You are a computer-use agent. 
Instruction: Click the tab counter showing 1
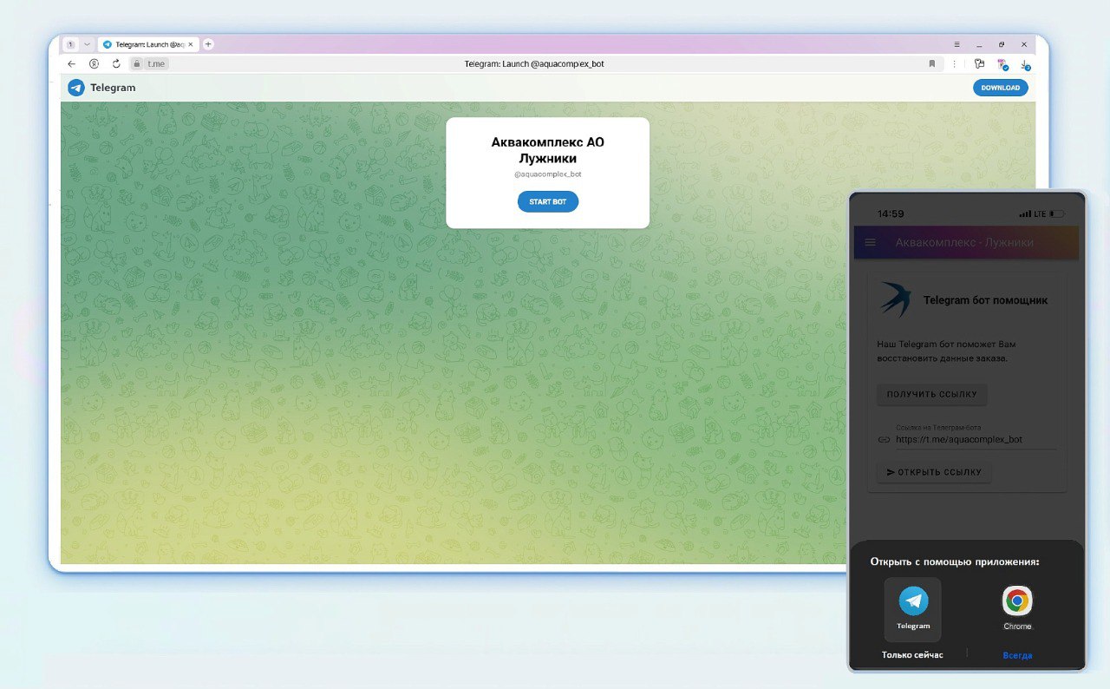point(70,44)
